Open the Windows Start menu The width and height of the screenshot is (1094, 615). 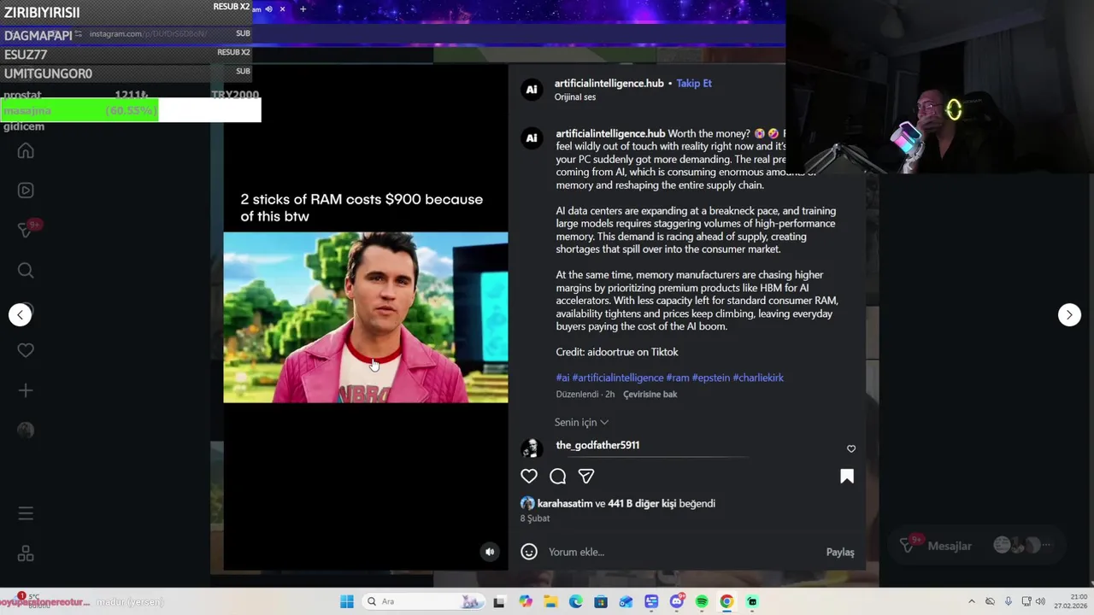pos(347,601)
